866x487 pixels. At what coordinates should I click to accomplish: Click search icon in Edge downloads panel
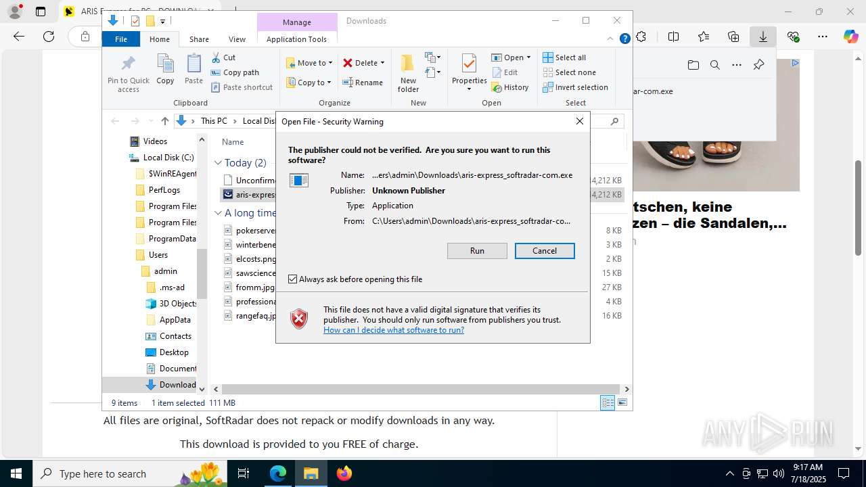[x=714, y=65]
